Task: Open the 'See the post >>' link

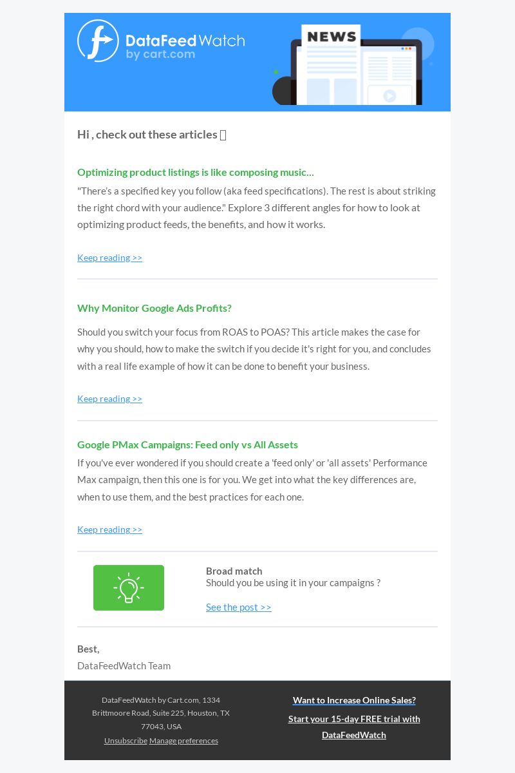Action: pos(239,607)
